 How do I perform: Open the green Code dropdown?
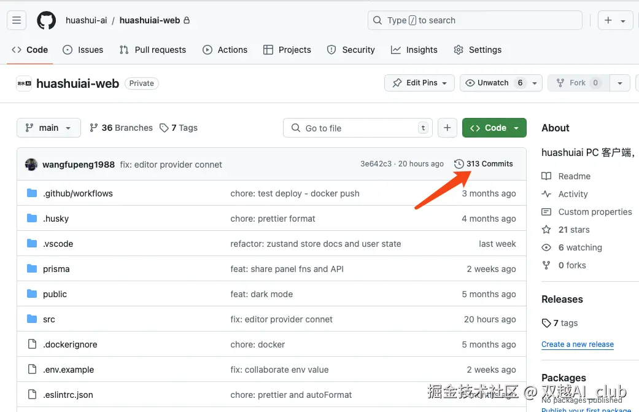coord(494,128)
